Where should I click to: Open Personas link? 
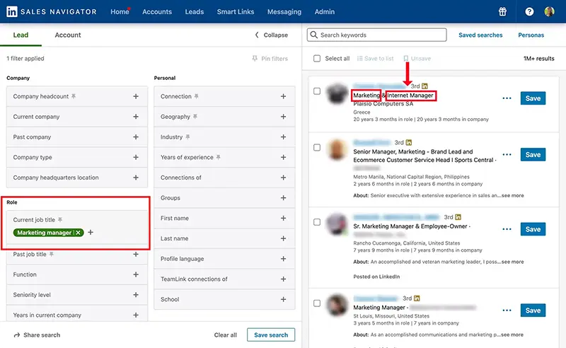[x=531, y=35]
